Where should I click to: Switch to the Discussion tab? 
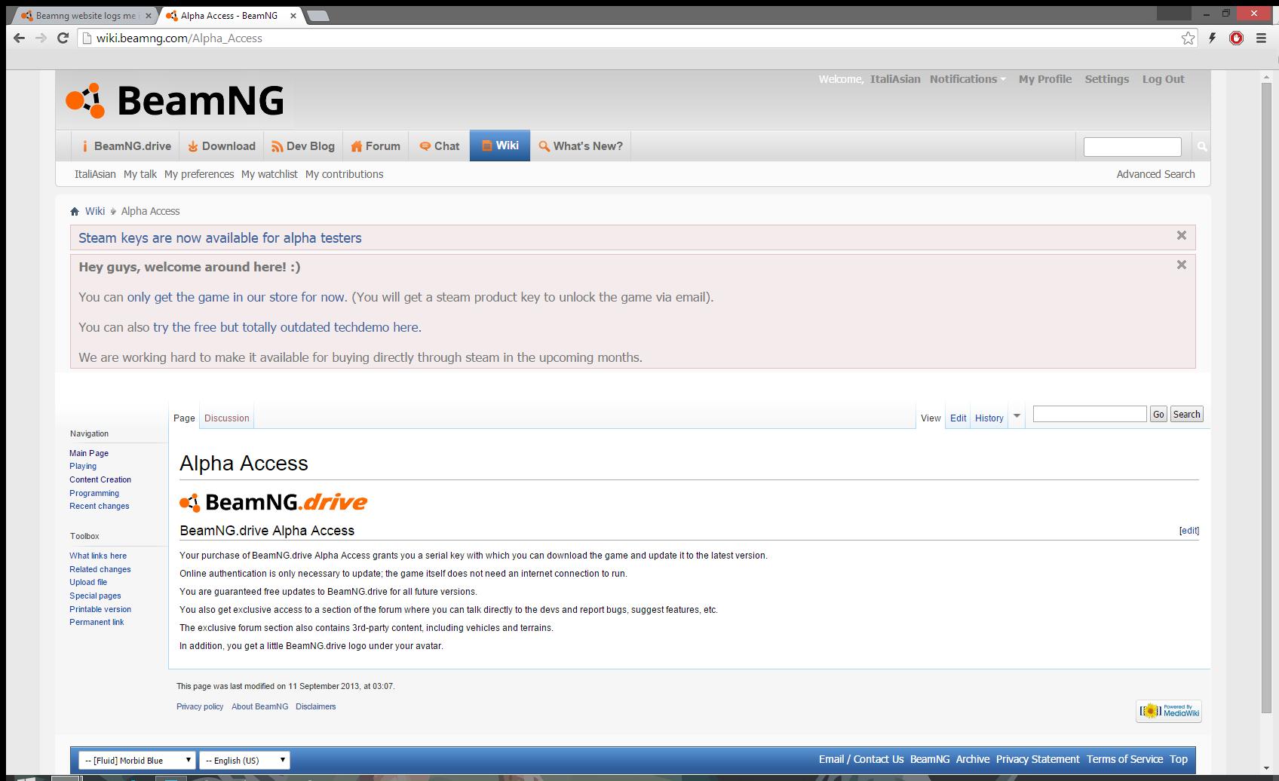click(x=227, y=418)
